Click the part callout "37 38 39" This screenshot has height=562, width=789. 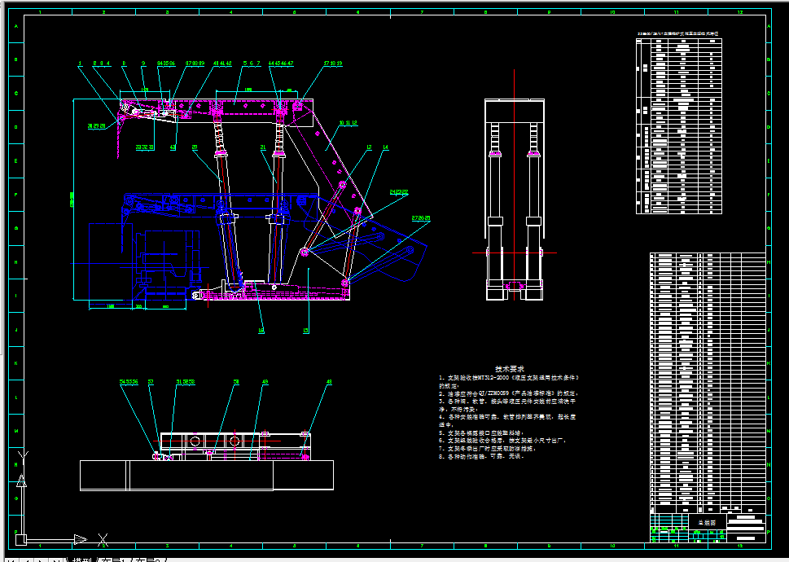click(195, 63)
